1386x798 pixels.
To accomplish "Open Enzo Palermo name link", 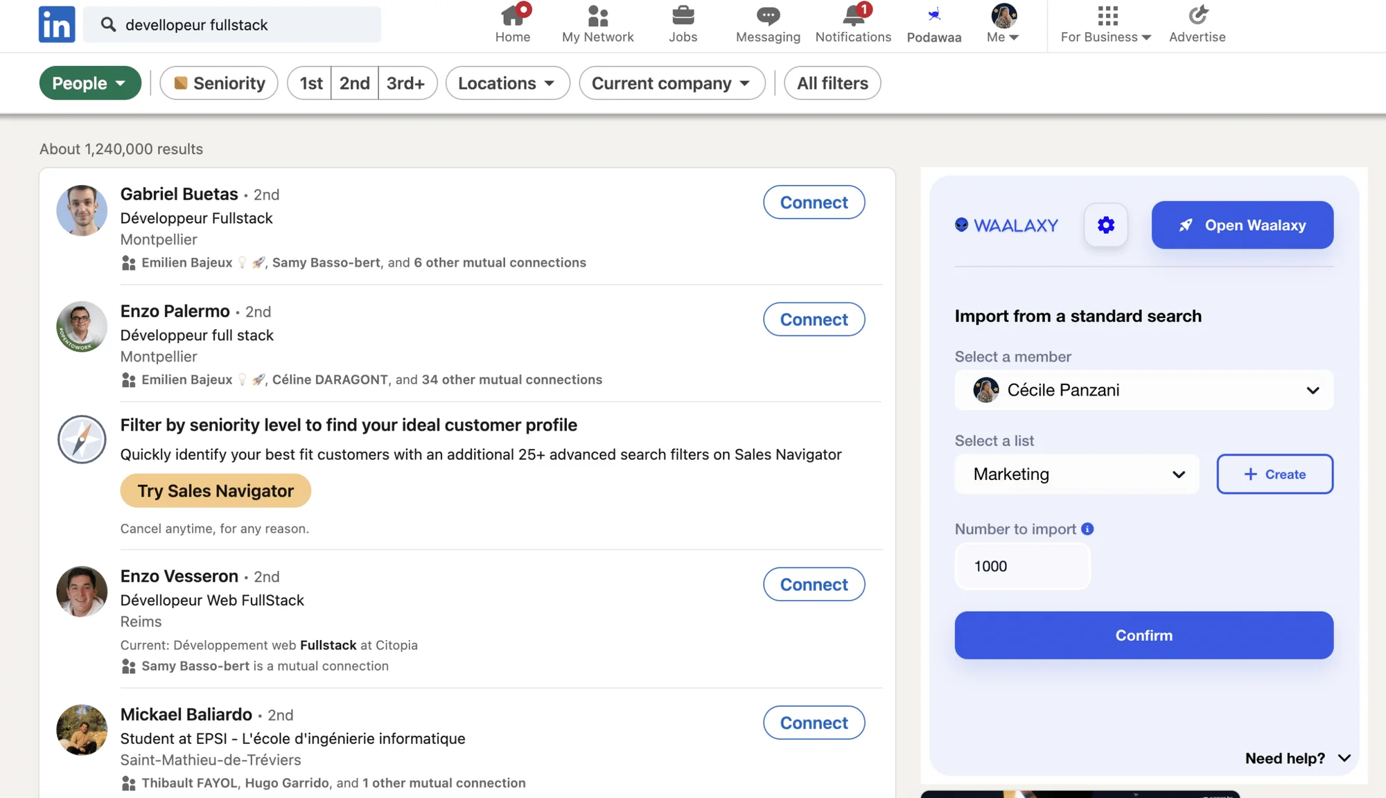I will point(175,311).
